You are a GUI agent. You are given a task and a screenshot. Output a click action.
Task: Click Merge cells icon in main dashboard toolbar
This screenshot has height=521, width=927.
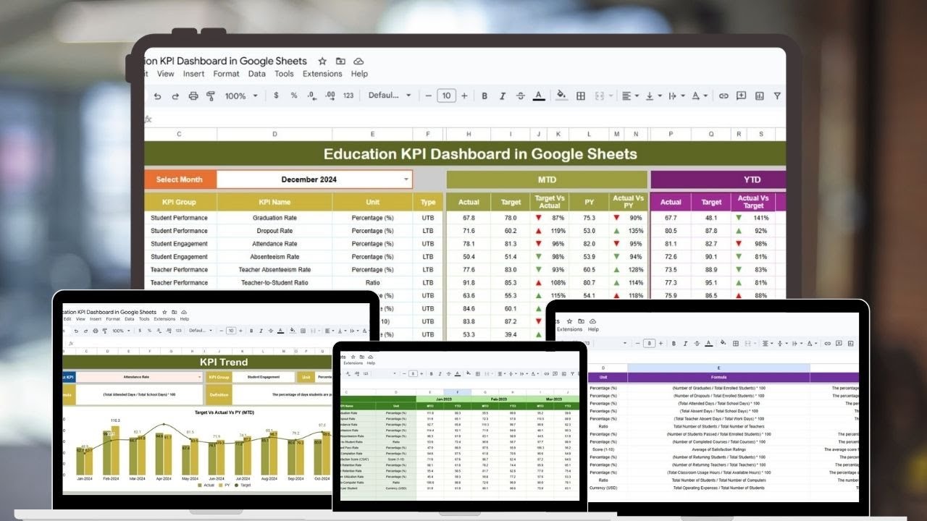tap(599, 96)
